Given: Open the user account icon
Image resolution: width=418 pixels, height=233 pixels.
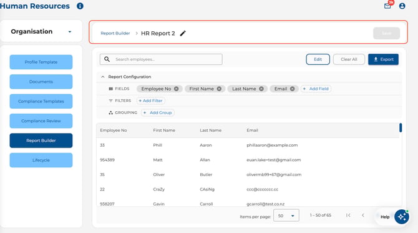Looking at the screenshot, I should pyautogui.click(x=402, y=6).
